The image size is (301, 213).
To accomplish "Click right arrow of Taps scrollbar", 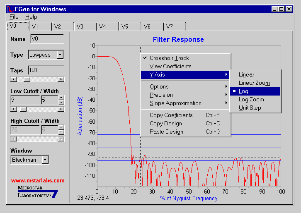I will tap(61, 79).
